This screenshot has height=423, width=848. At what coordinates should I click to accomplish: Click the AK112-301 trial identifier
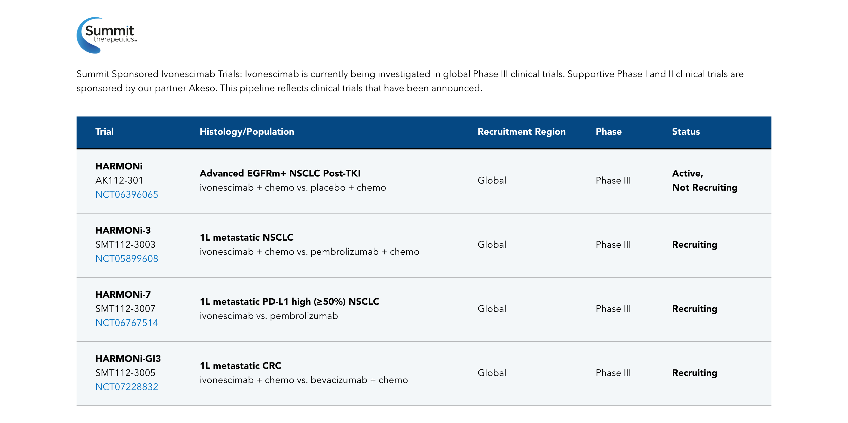pyautogui.click(x=119, y=180)
